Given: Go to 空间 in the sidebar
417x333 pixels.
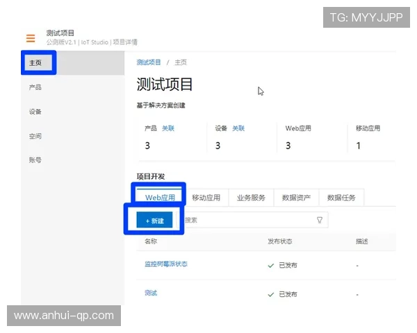Looking at the screenshot, I should point(35,136).
